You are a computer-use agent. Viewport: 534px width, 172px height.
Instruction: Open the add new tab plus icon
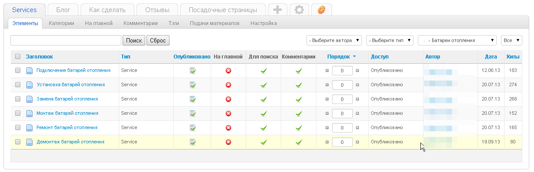(277, 10)
